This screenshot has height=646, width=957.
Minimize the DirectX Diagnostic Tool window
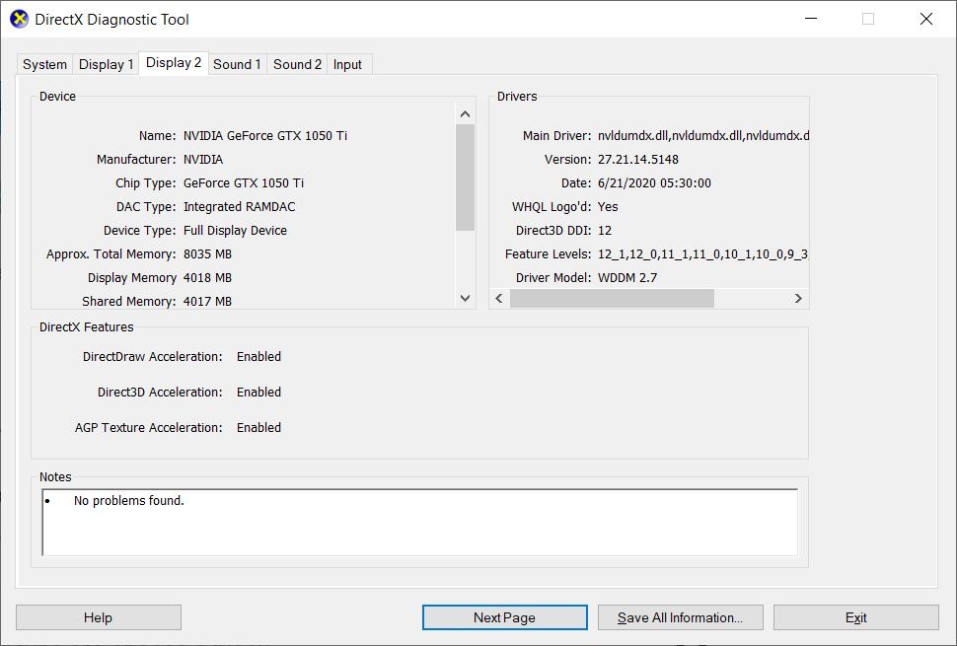pos(810,19)
